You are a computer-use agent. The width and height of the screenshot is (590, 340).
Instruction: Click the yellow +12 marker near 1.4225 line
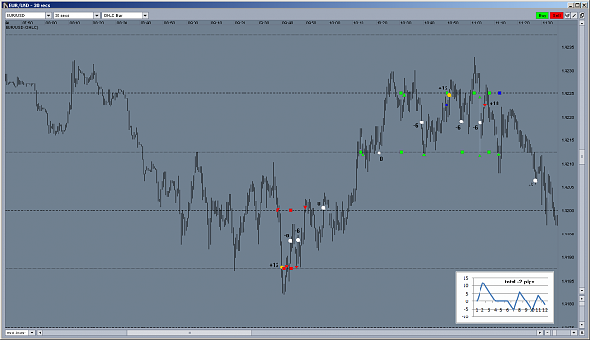(449, 95)
